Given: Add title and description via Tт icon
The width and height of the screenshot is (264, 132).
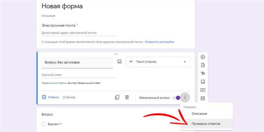Looking at the screenshot, I should coord(203,74).
